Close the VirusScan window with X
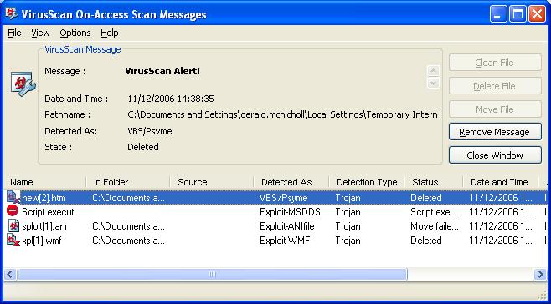 537,14
